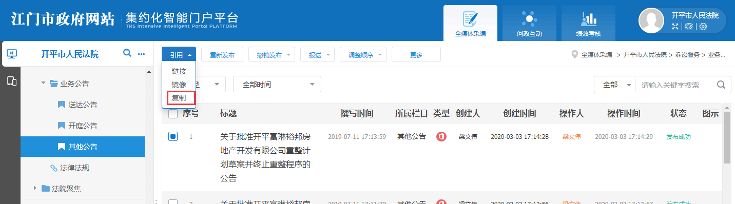The height and width of the screenshot is (204, 735).
Task: Click the 开庭公告 bookmark icon
Action: [x=61, y=126]
